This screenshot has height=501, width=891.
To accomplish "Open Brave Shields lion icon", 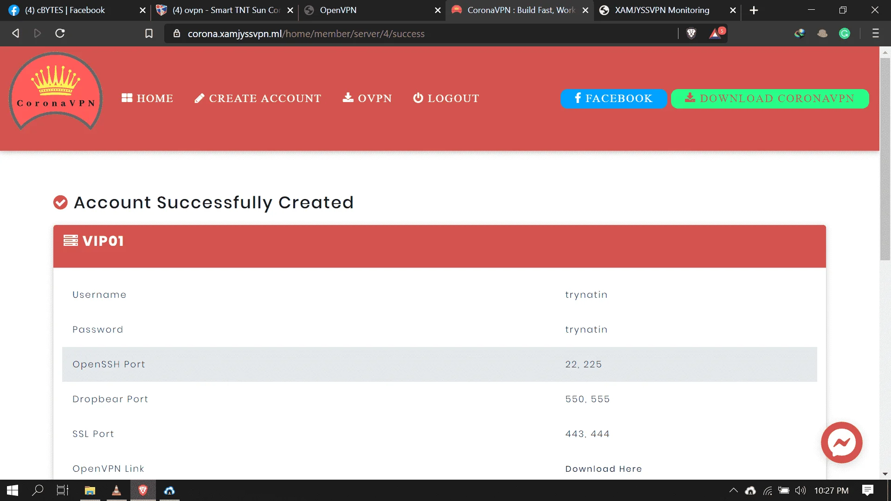I will point(691,33).
